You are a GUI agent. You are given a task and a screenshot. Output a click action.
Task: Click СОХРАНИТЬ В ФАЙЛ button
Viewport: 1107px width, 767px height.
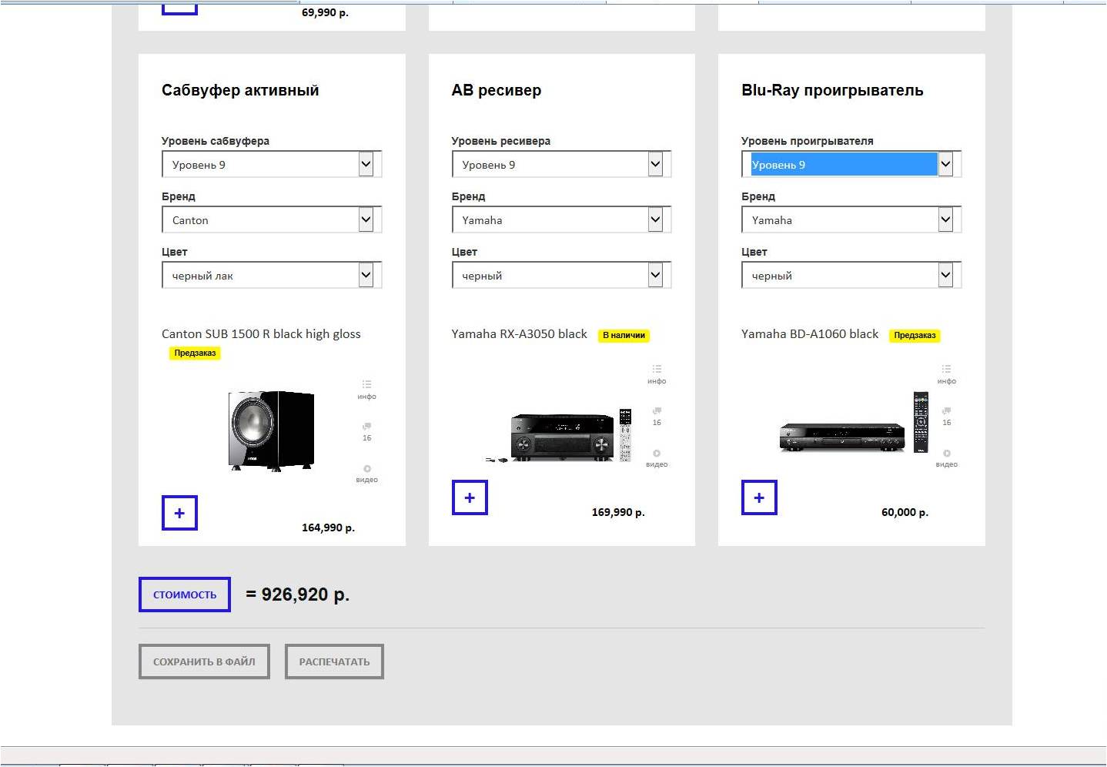click(204, 661)
